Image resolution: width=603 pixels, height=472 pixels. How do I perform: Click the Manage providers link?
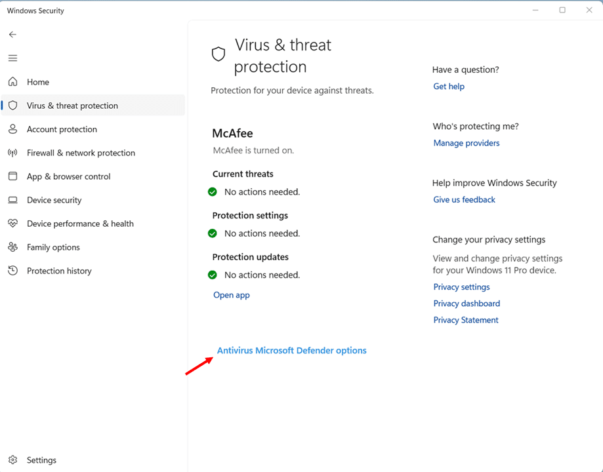click(x=467, y=143)
